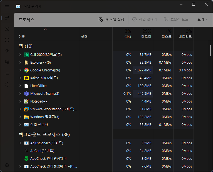
Task: Expand the KakaoTalk process group
Action: pyautogui.click(x=20, y=78)
